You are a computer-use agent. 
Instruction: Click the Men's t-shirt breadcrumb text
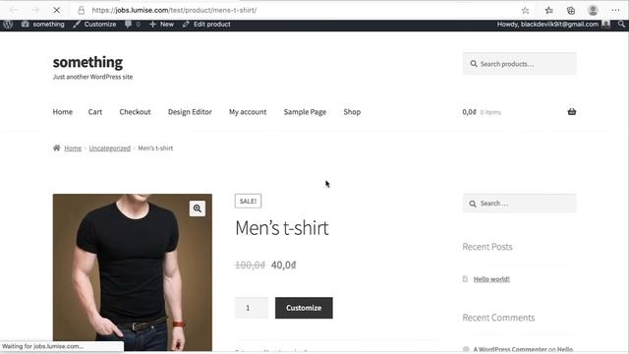click(x=155, y=148)
